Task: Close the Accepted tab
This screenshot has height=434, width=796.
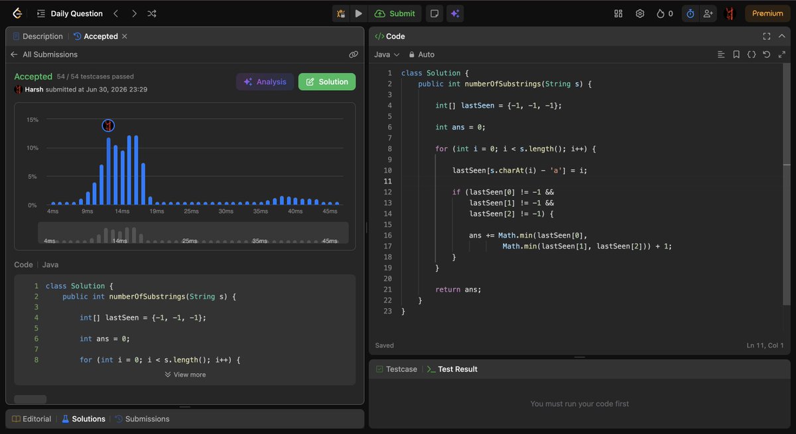Action: click(x=125, y=36)
